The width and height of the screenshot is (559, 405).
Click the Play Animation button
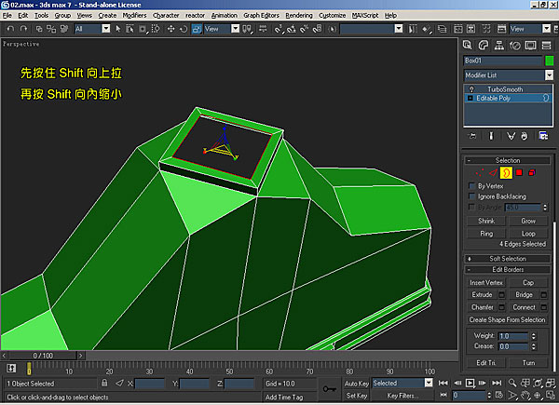point(470,383)
